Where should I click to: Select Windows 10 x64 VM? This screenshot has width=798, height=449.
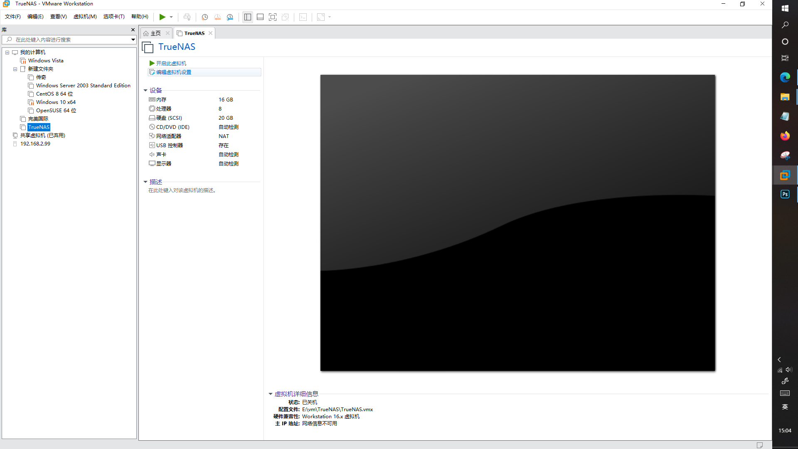point(56,102)
